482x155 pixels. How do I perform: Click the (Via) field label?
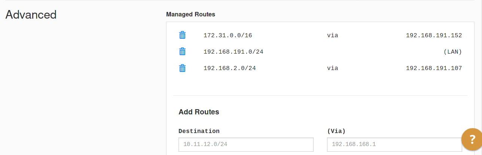(x=336, y=131)
